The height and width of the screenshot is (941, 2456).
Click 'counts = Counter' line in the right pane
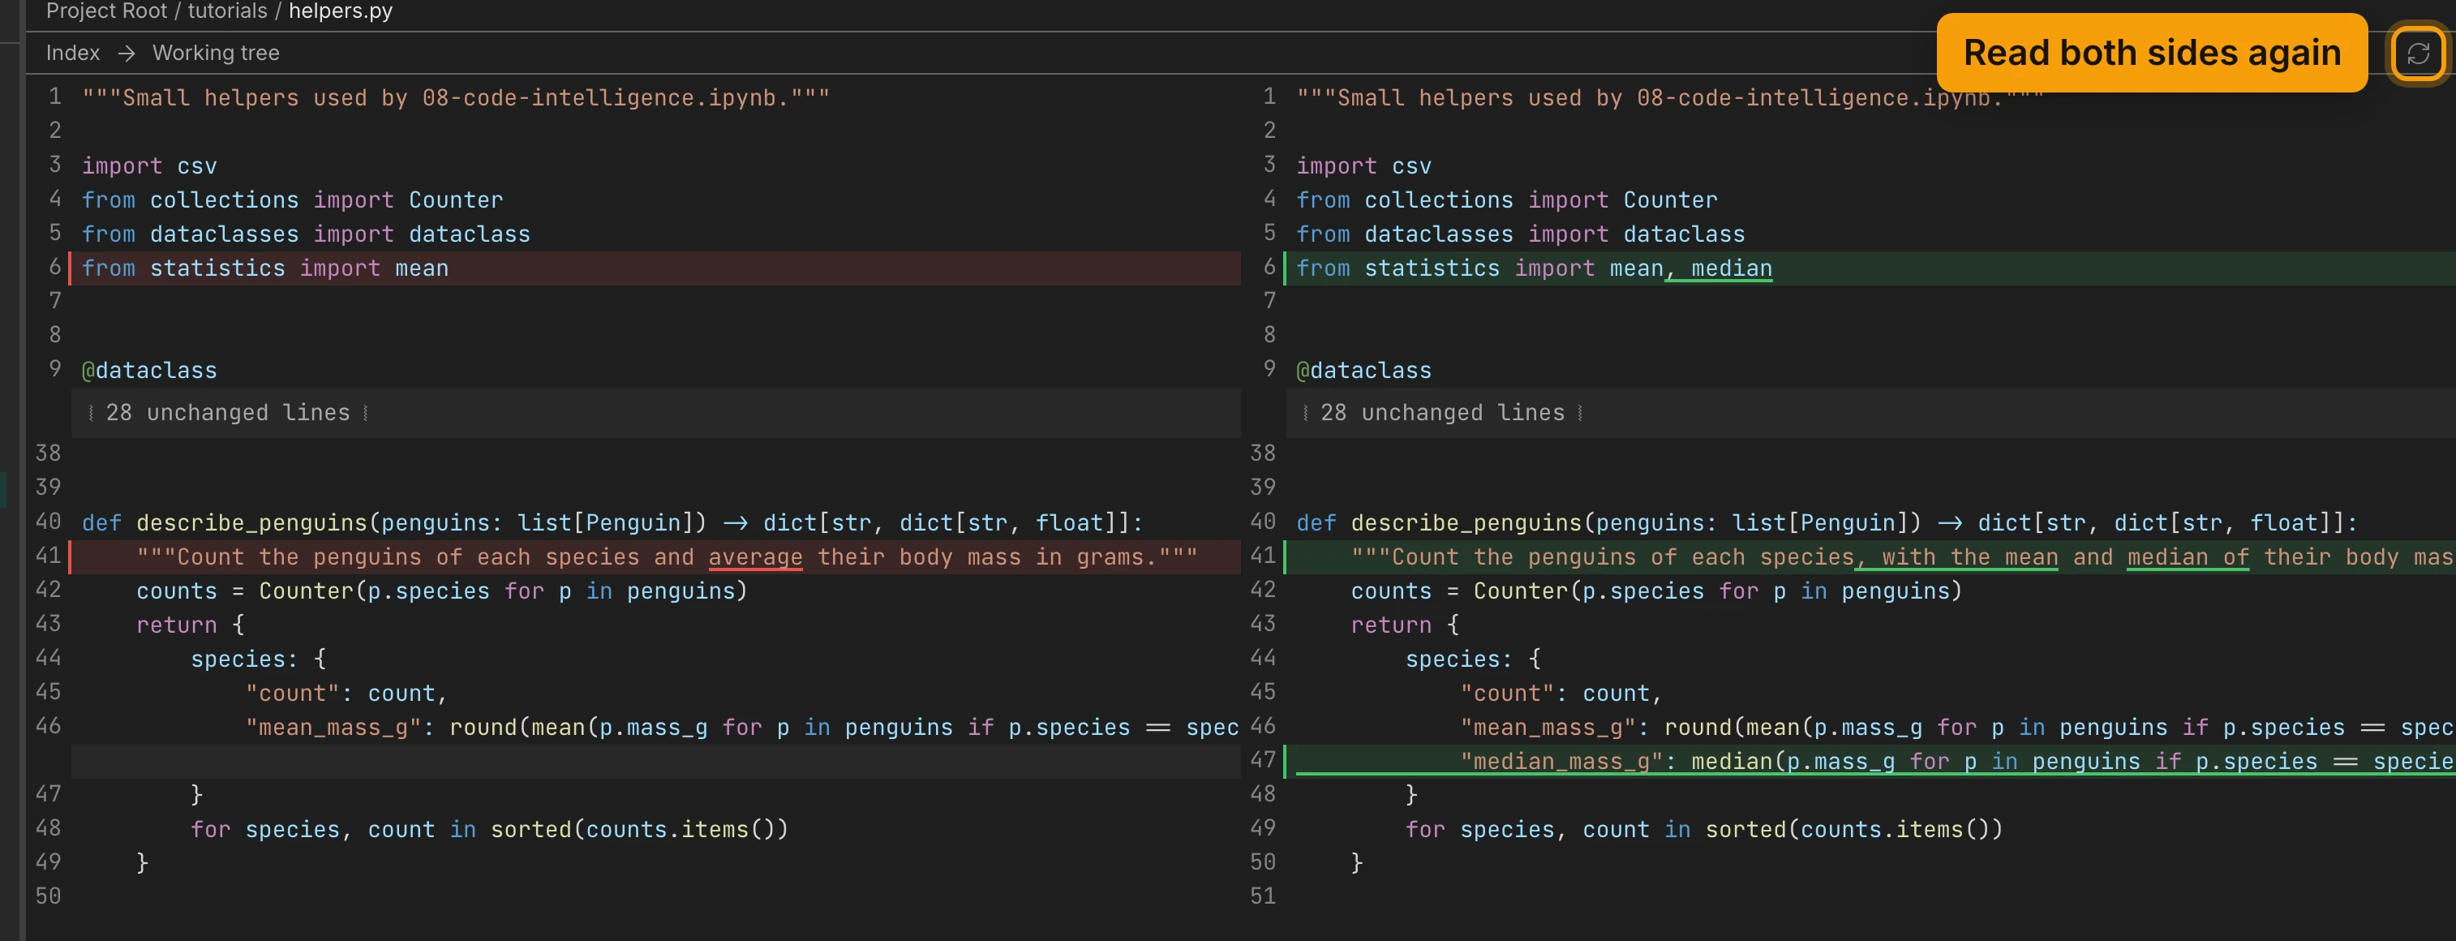[x=1656, y=591]
